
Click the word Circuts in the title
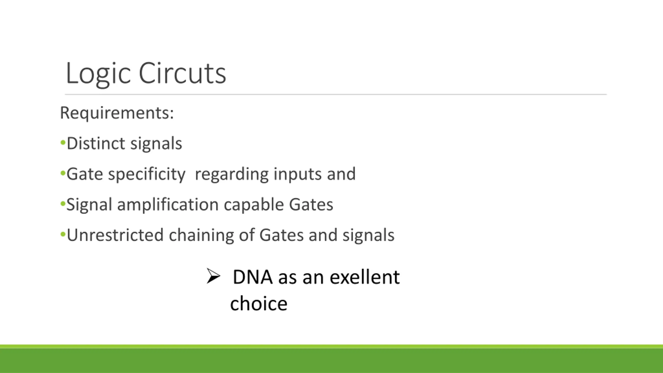182,73
